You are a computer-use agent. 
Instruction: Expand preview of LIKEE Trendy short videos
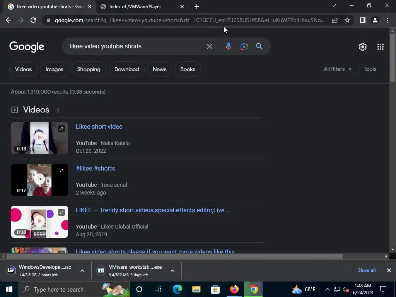pyautogui.click(x=61, y=212)
